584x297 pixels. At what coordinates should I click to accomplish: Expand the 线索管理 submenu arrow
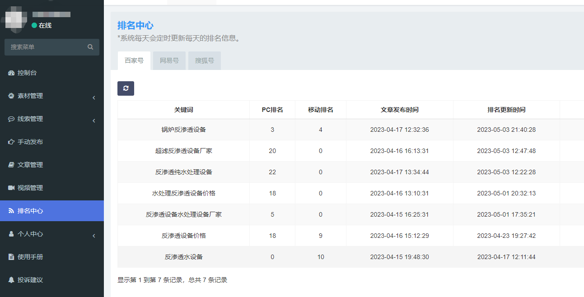pyautogui.click(x=93, y=120)
